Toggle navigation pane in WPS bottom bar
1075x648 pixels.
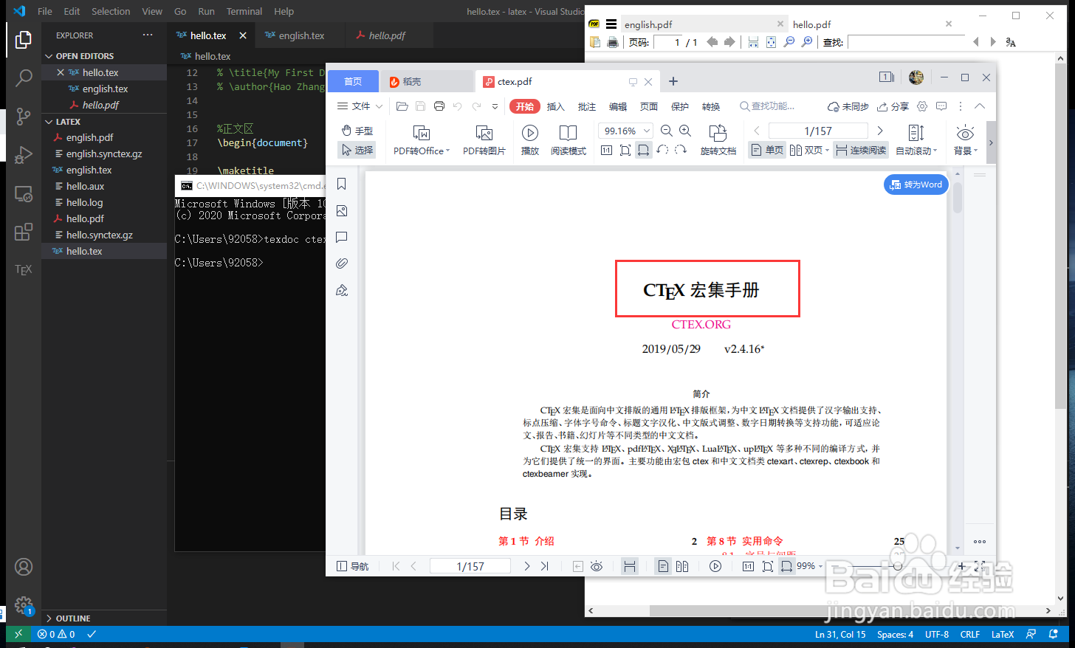click(353, 566)
